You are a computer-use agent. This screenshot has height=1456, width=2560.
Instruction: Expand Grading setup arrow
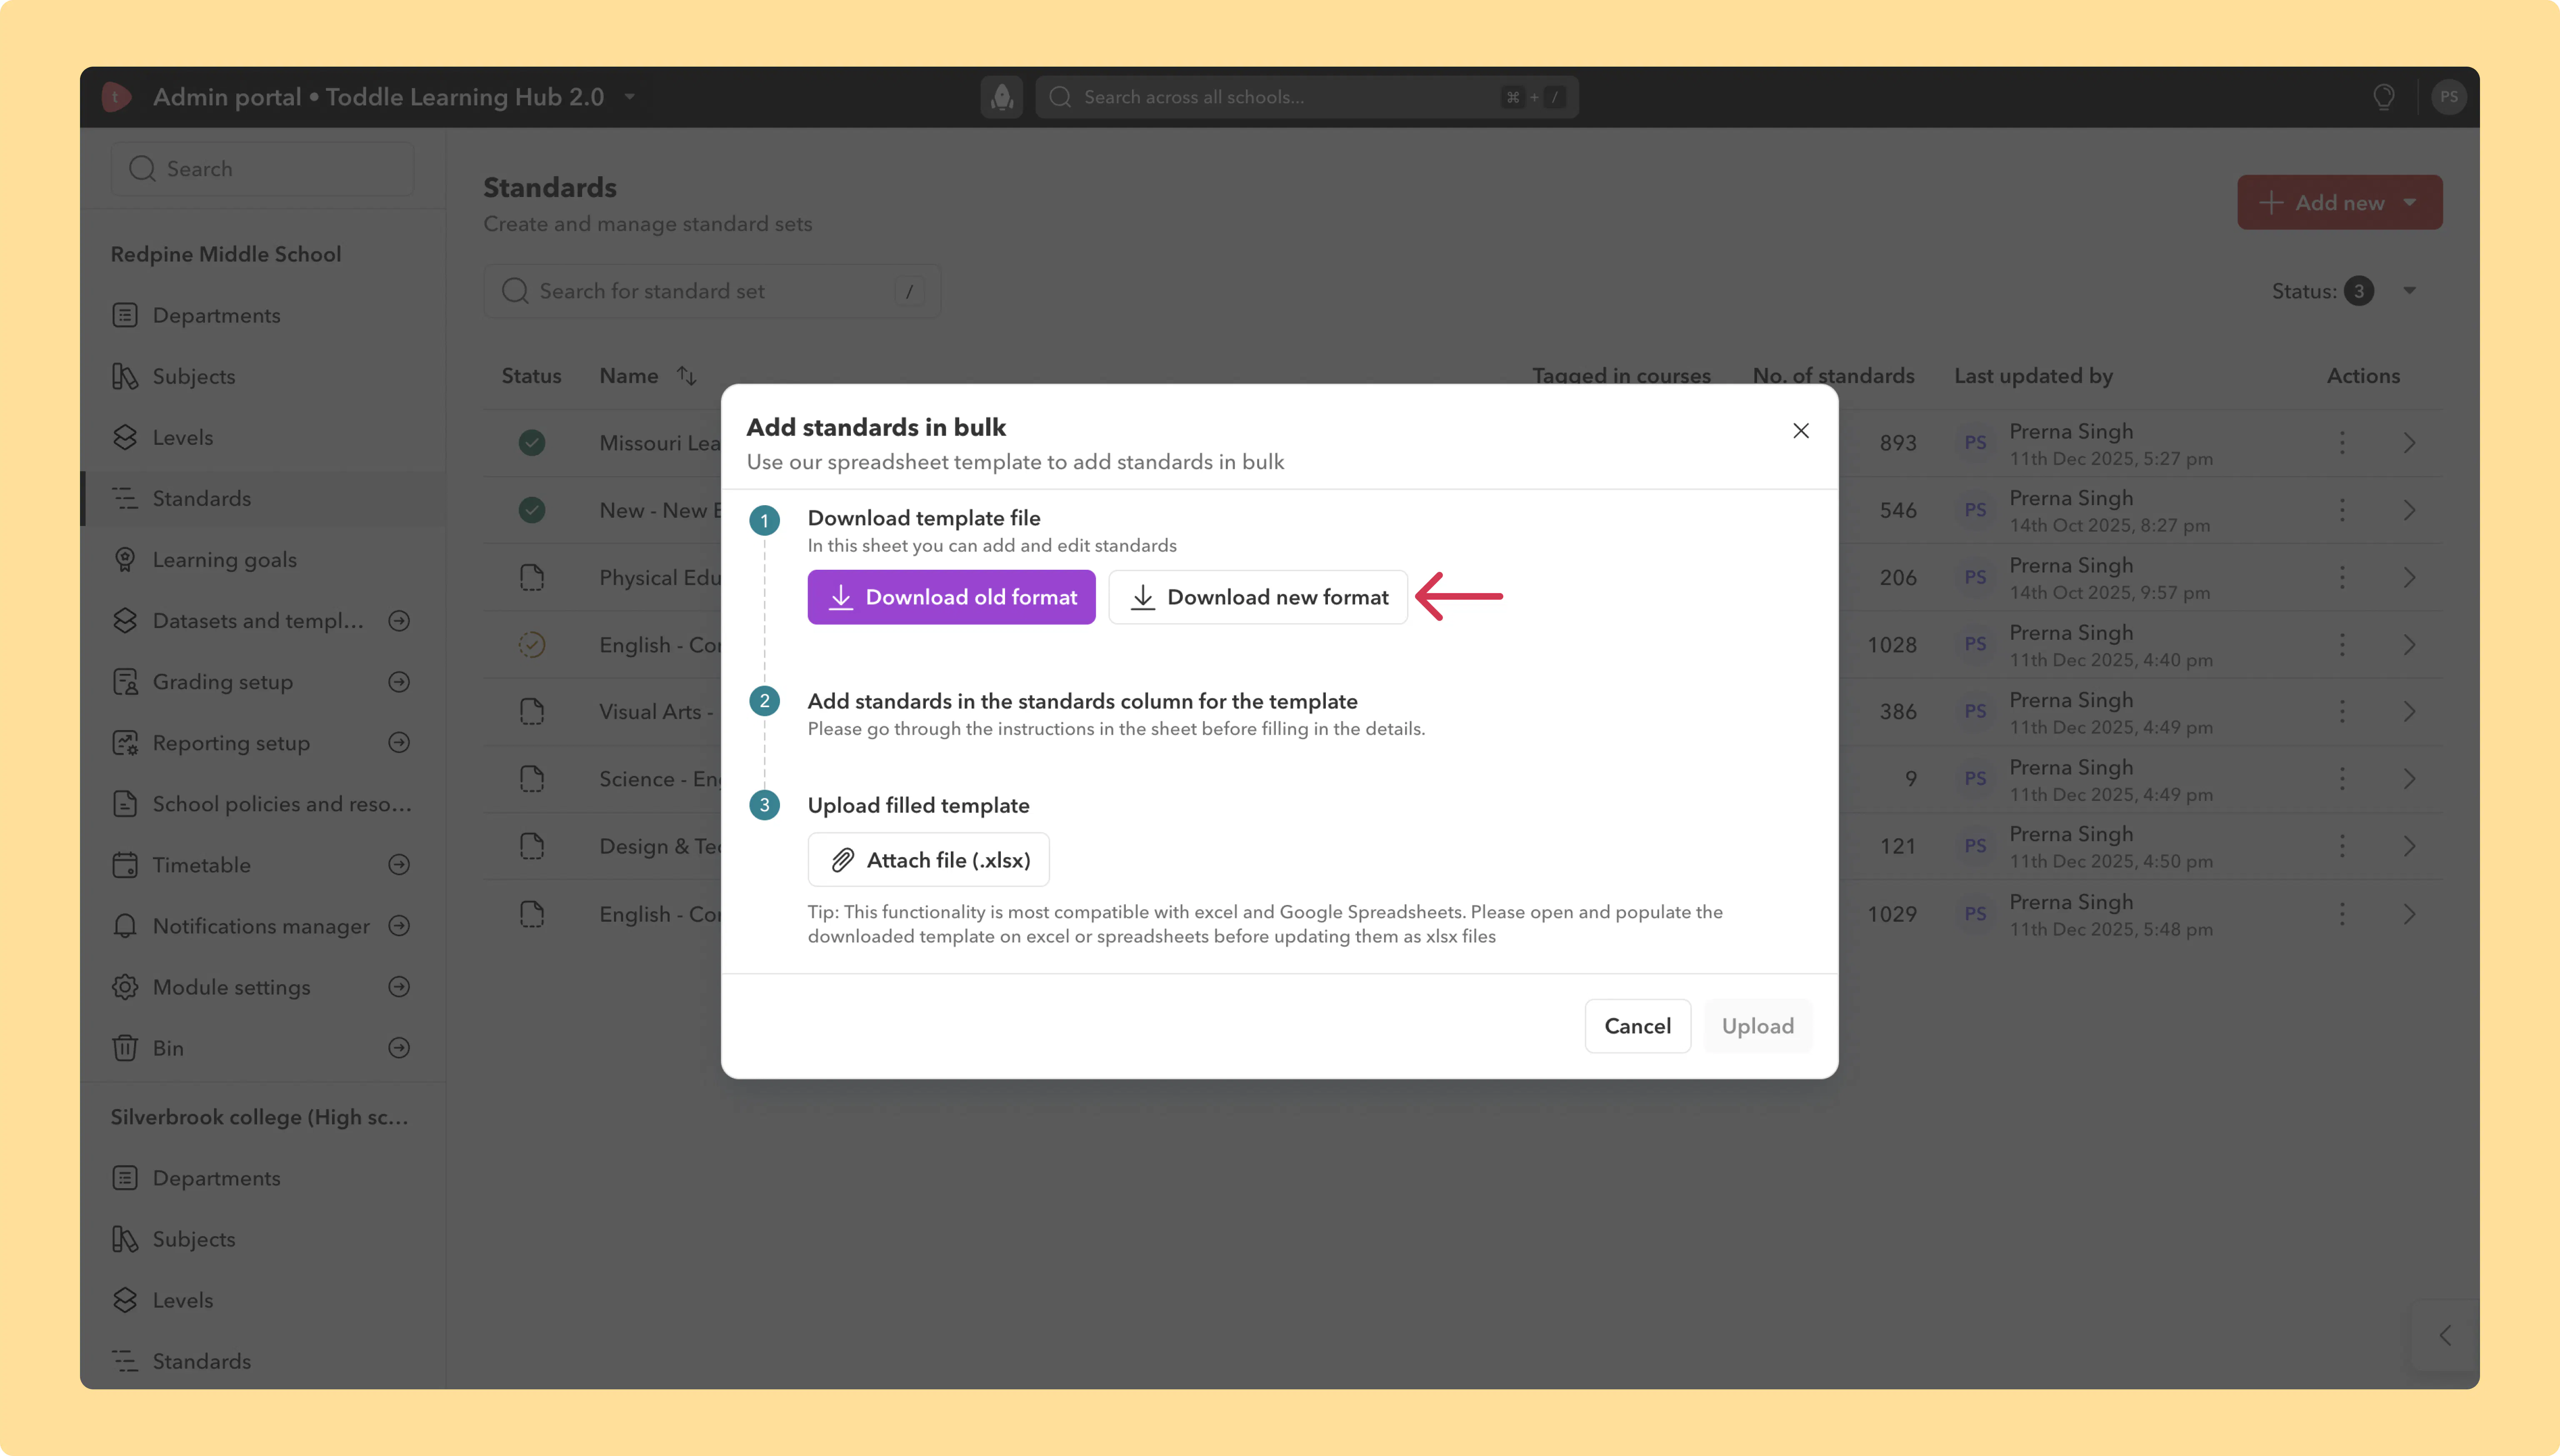click(x=399, y=682)
